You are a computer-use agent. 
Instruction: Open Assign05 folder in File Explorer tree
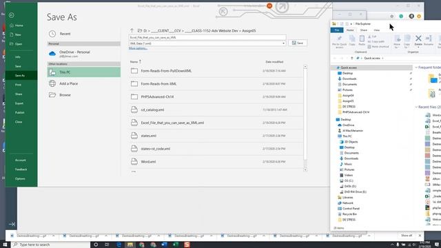(x=348, y=101)
